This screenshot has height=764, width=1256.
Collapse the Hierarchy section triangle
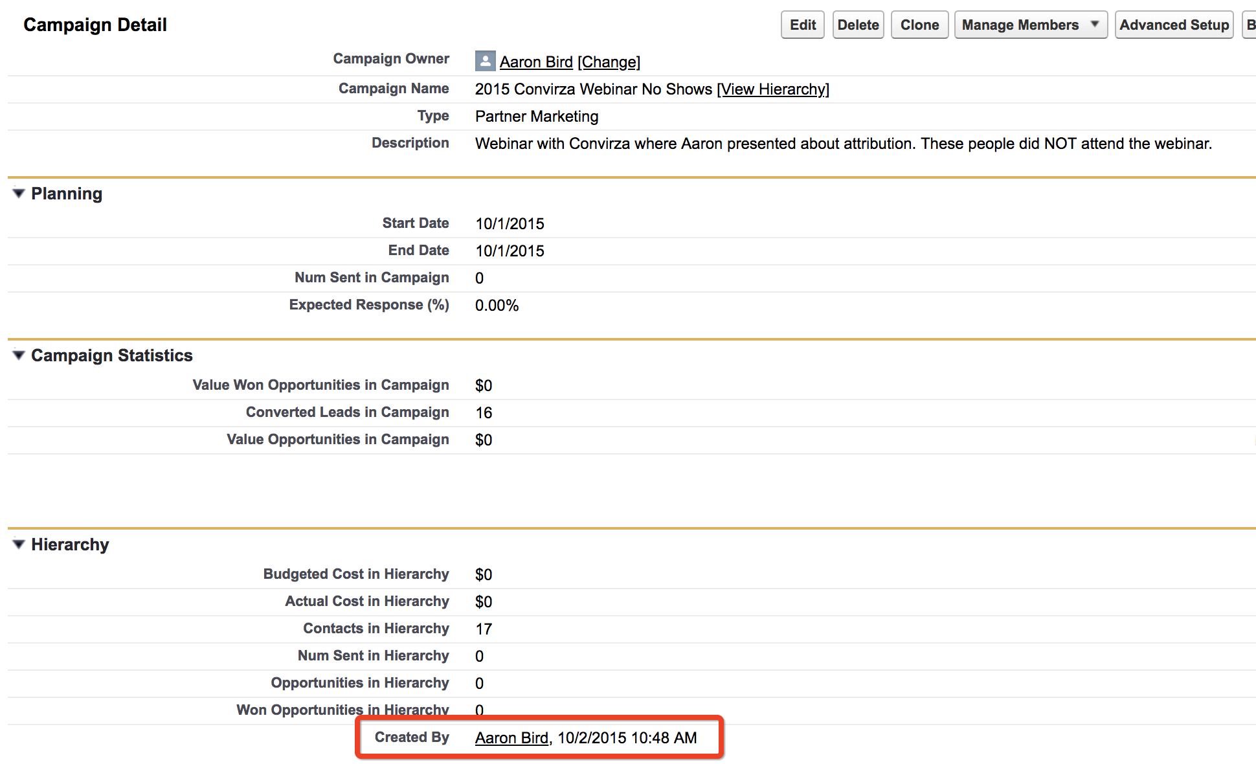(x=19, y=545)
